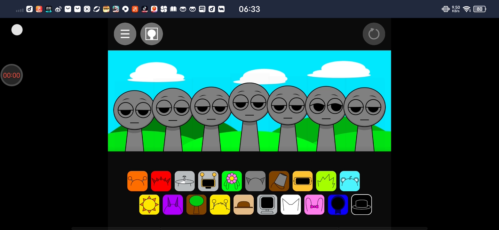Select the gray computer monitor icon

coord(267,205)
